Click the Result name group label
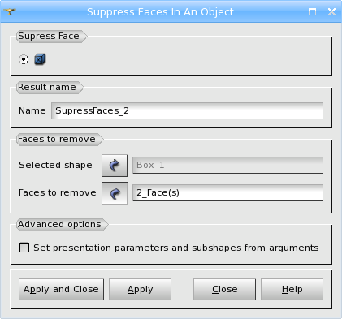This screenshot has height=319, width=342. coord(47,87)
